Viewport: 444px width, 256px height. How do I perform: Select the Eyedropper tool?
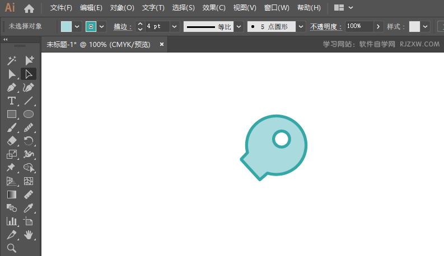tap(29, 208)
